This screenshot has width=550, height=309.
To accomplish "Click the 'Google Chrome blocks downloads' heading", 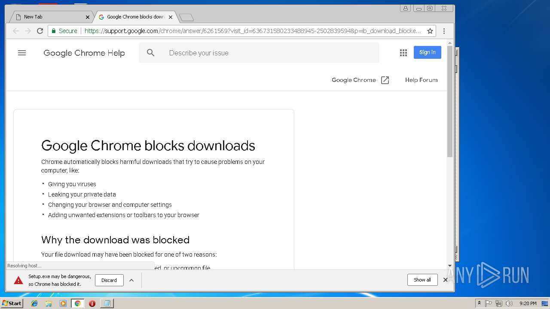I will point(148,146).
